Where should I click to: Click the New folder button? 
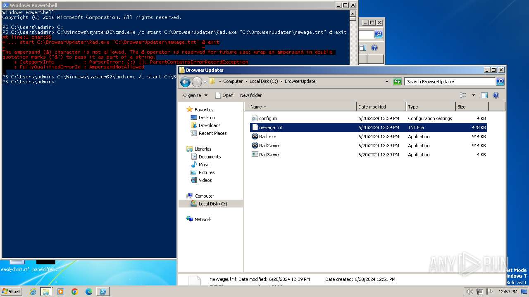pyautogui.click(x=251, y=95)
